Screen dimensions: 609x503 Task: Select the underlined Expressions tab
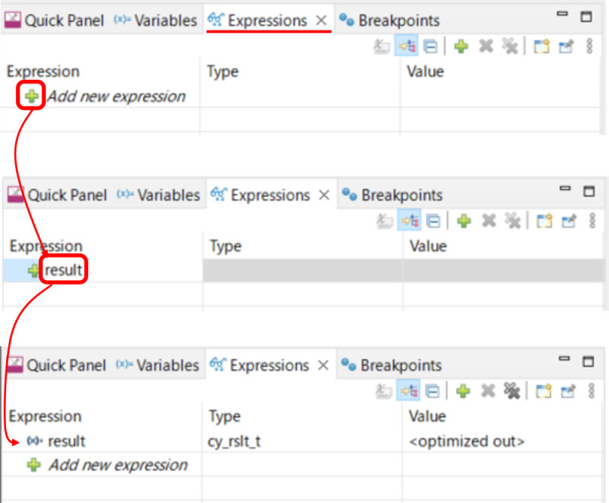coord(267,21)
